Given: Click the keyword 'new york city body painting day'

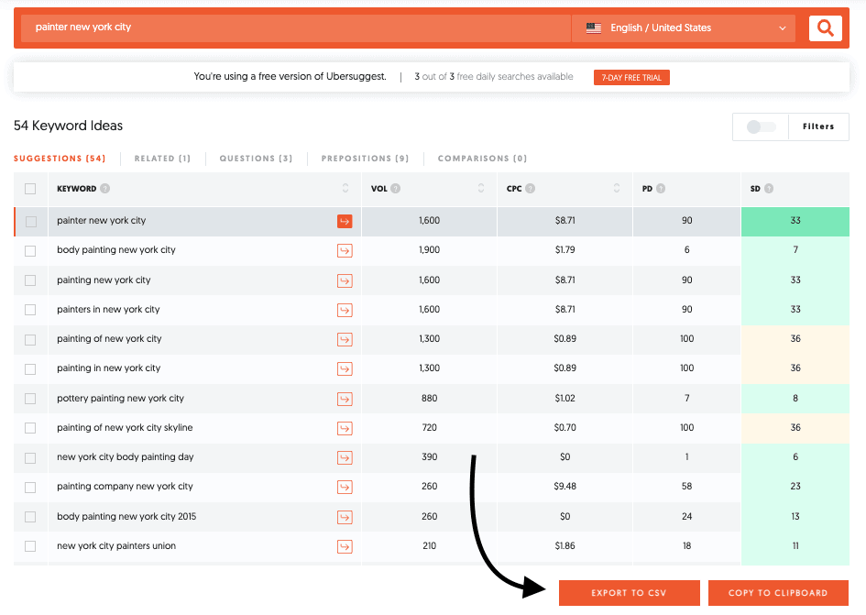Looking at the screenshot, I should pos(126,457).
